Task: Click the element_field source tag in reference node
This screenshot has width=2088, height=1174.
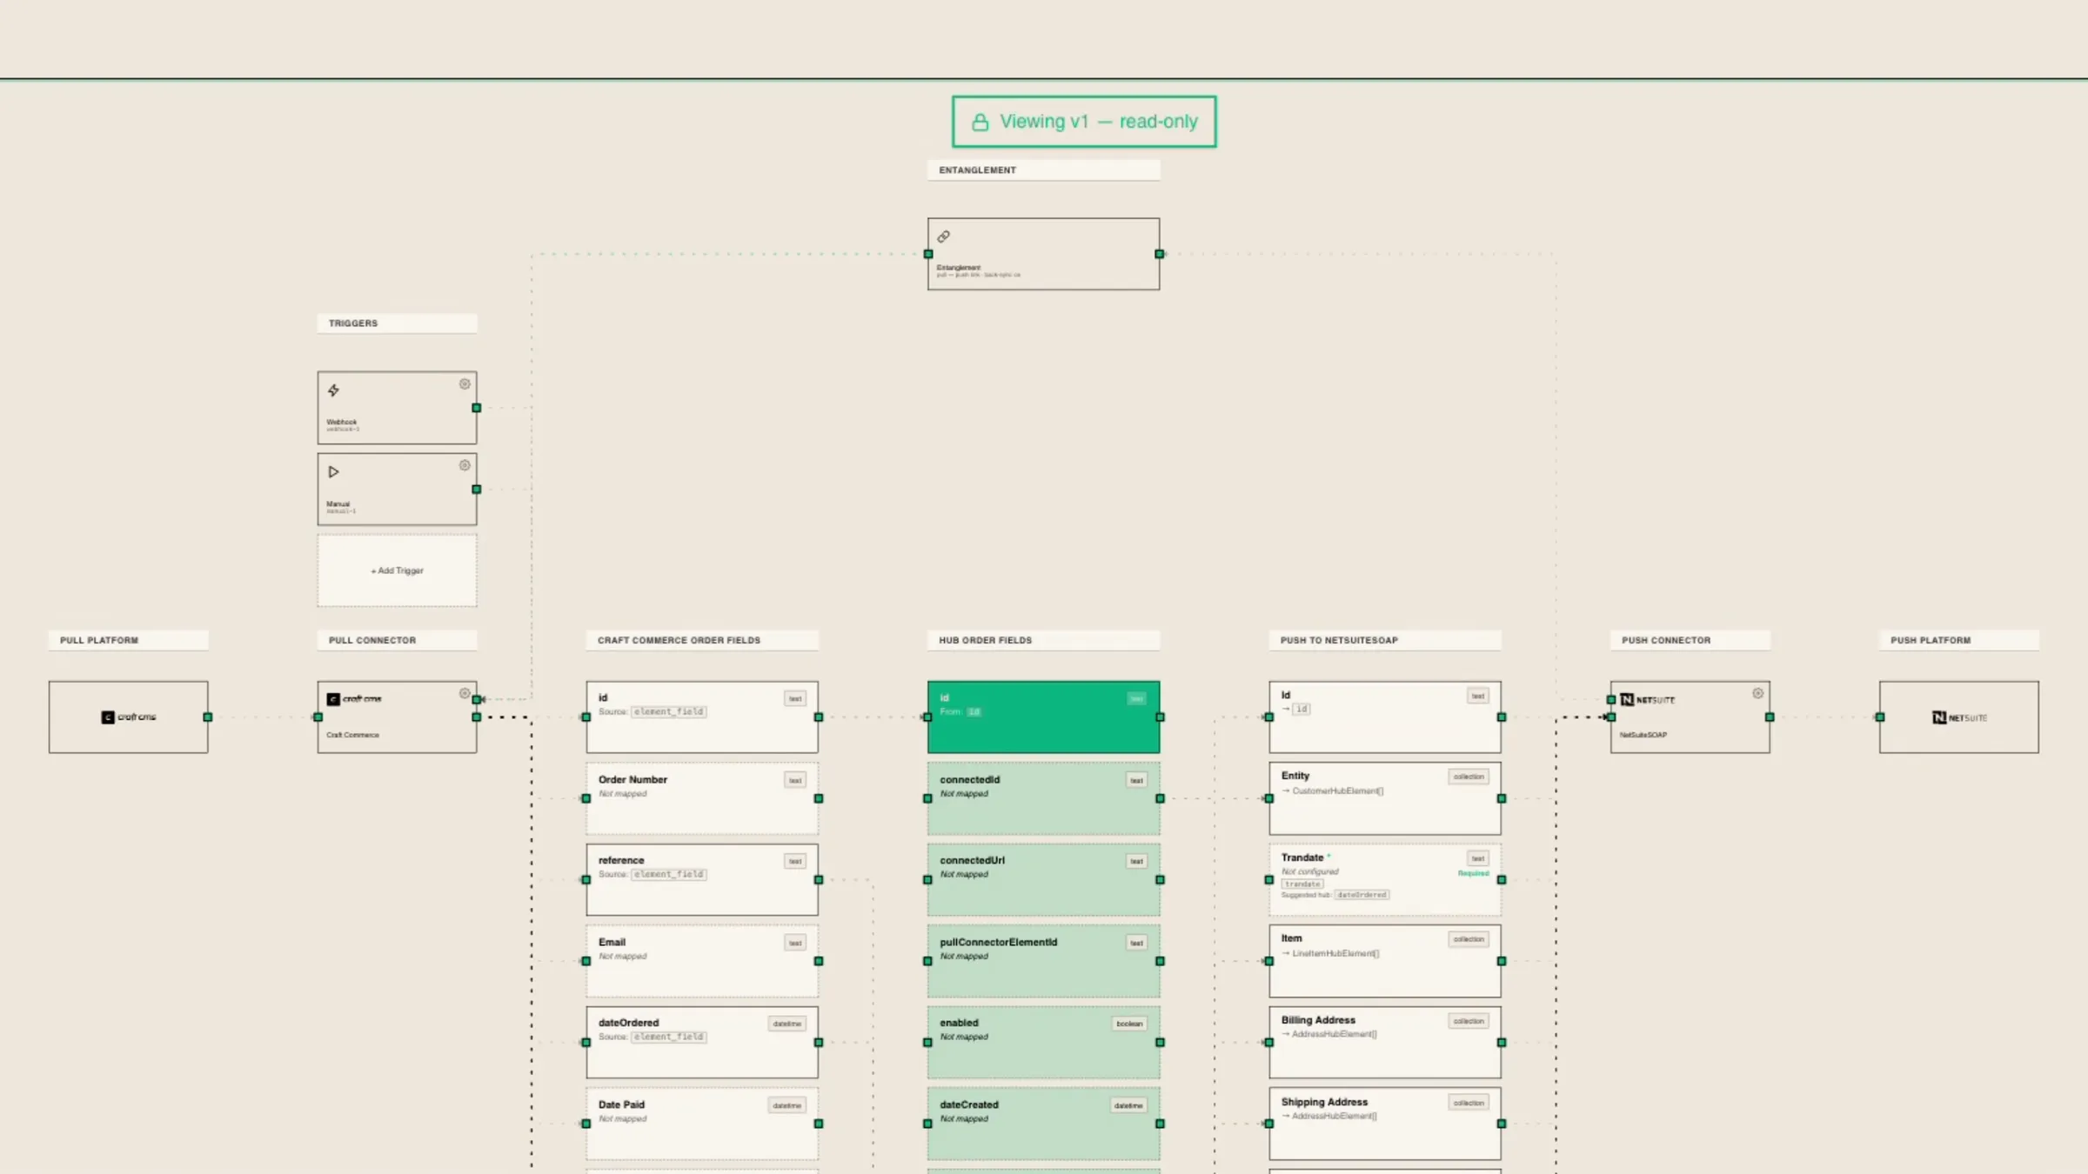Action: 669,875
